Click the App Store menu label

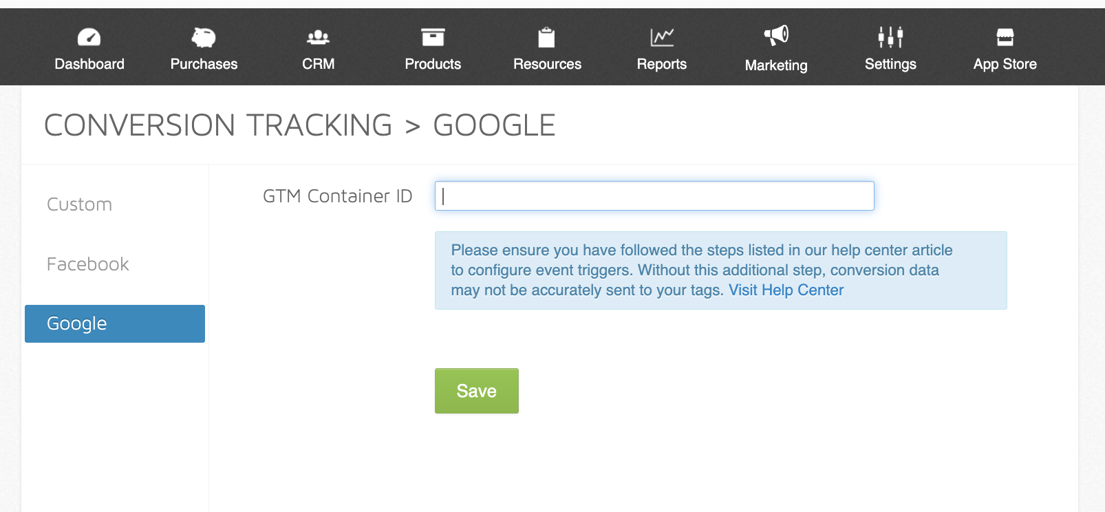(1005, 64)
